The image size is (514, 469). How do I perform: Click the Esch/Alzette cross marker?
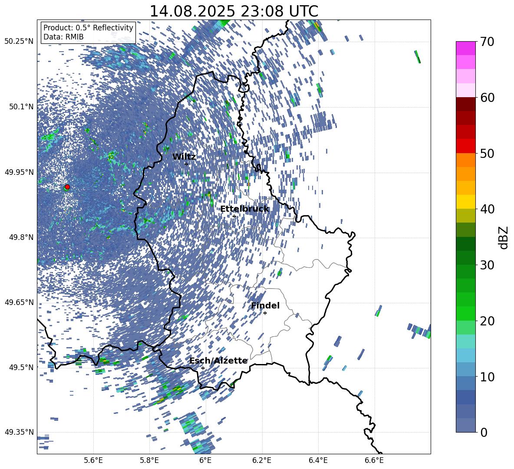pos(203,368)
